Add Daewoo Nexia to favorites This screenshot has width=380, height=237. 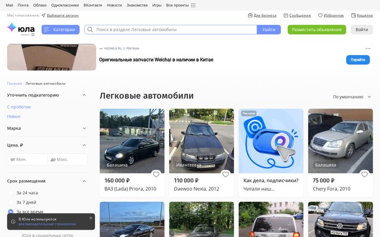[226, 174]
